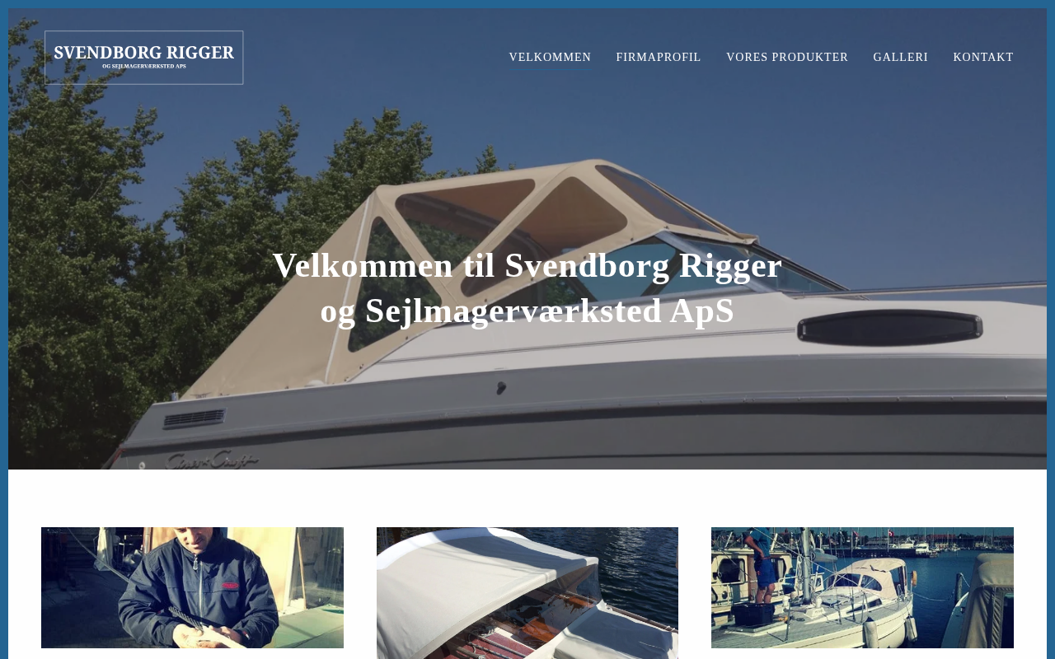Viewport: 1055px width, 659px height.
Task: Select the Galleri navigation link
Action: [901, 58]
